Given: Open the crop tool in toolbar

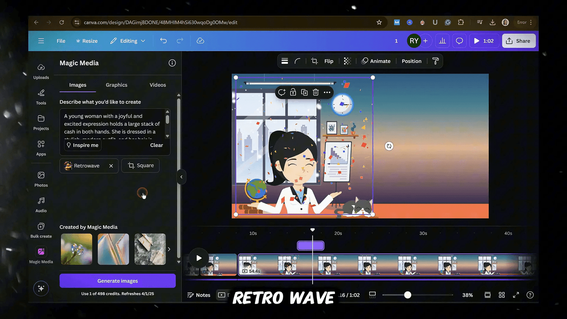Looking at the screenshot, I should pos(314,61).
